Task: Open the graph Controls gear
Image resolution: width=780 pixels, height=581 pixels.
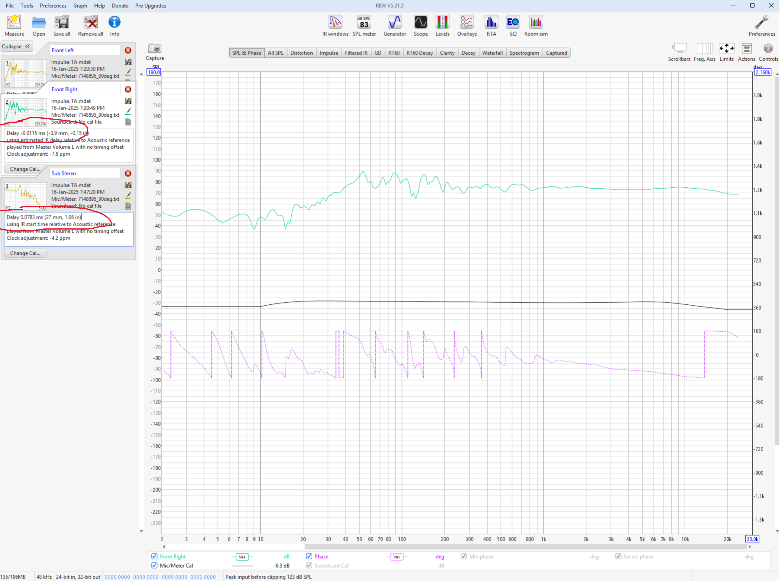Action: [768, 52]
